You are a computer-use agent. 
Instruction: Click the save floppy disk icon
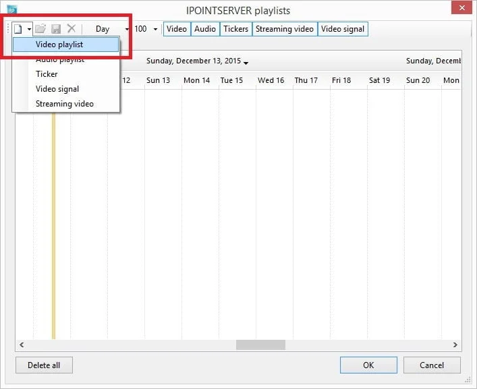[56, 29]
